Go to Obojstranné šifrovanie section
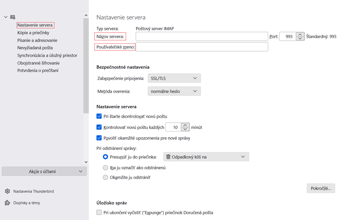 pyautogui.click(x=38, y=63)
